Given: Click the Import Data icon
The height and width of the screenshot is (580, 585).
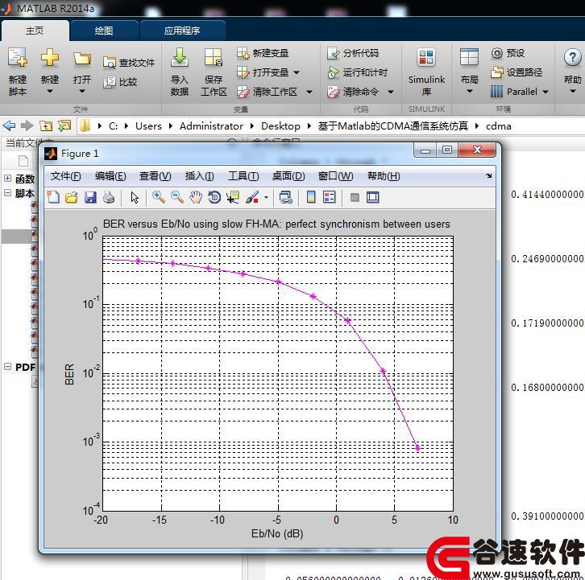Looking at the screenshot, I should click(x=180, y=57).
